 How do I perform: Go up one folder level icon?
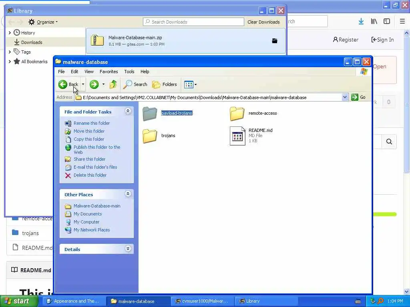click(113, 84)
